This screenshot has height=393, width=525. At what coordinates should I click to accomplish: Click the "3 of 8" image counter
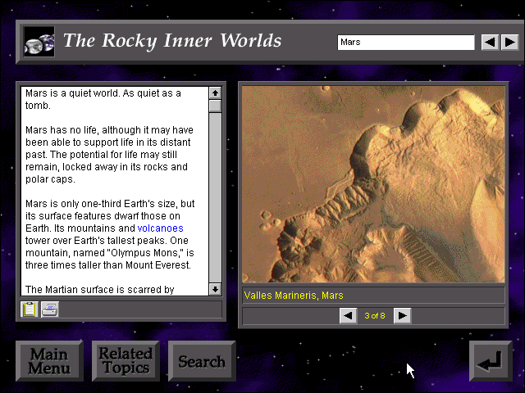point(375,316)
